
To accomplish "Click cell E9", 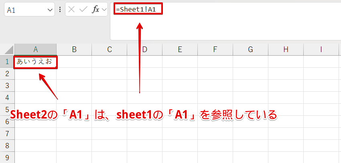I will coord(180,157).
